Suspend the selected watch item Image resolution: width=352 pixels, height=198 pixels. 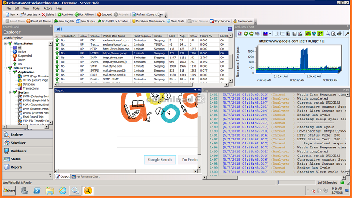tap(105, 14)
